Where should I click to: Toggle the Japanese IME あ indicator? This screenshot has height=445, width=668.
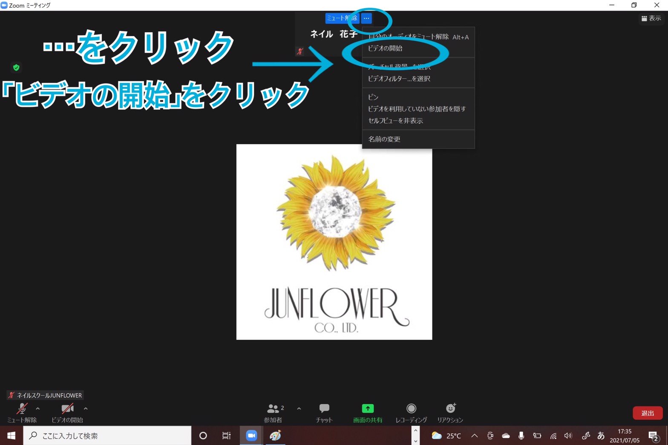click(x=601, y=436)
